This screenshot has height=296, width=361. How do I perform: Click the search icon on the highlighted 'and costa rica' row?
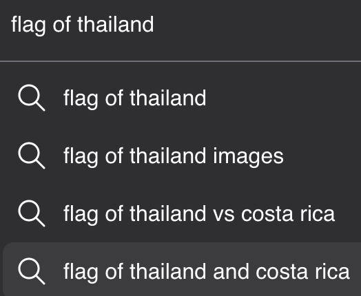point(32,271)
